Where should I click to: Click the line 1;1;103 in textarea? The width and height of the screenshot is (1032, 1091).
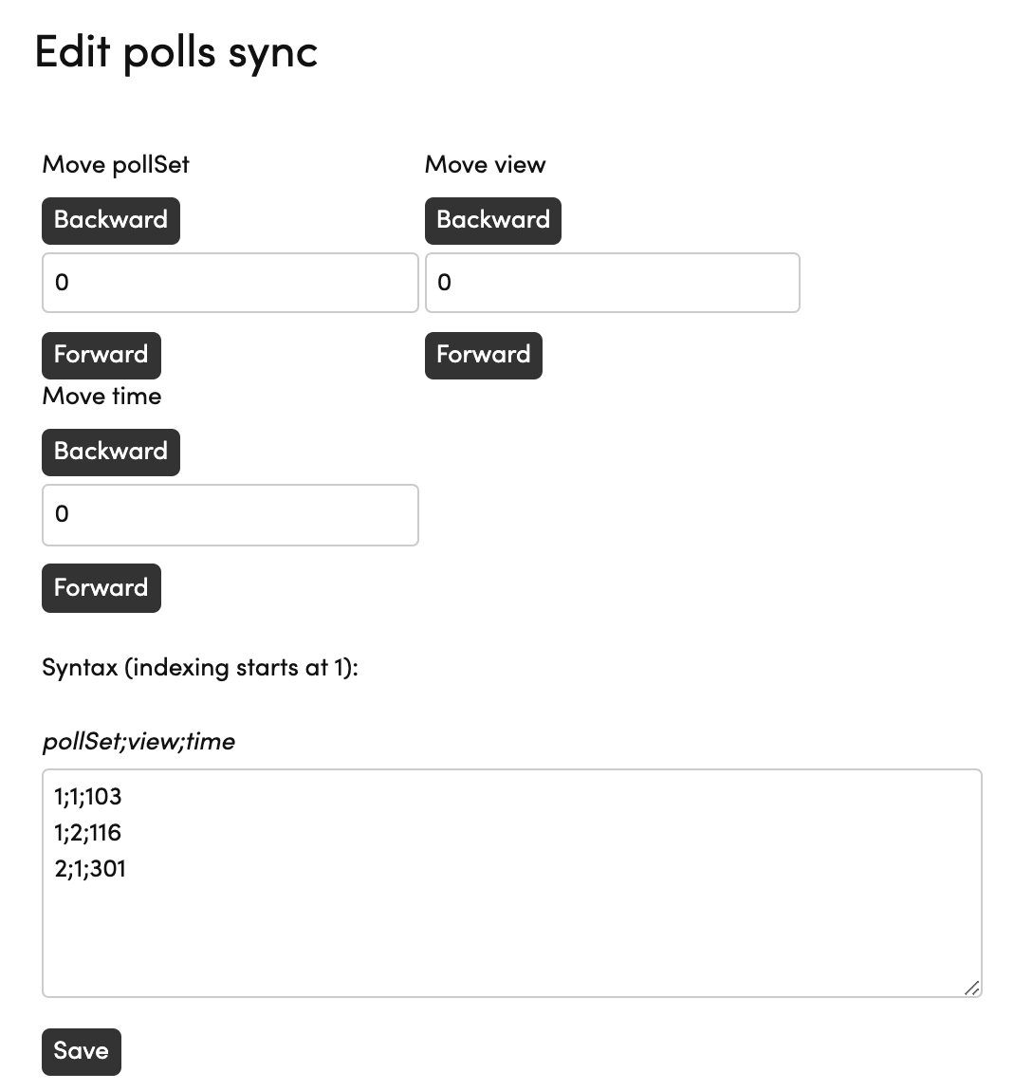[88, 796]
